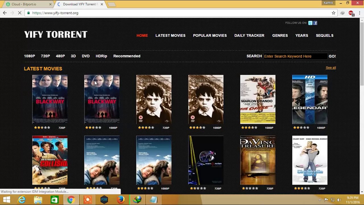Open Firefox from the taskbar
The height and width of the screenshot is (205, 364).
pos(121,200)
